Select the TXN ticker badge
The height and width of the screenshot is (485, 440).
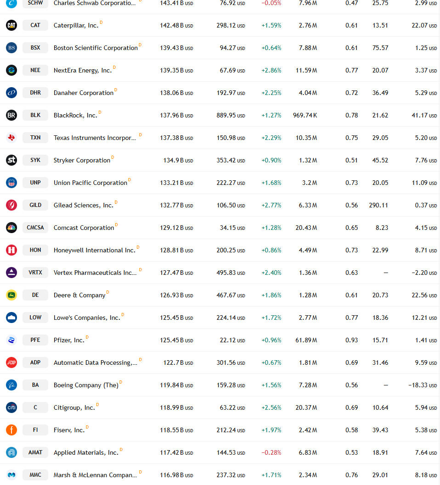tap(35, 138)
